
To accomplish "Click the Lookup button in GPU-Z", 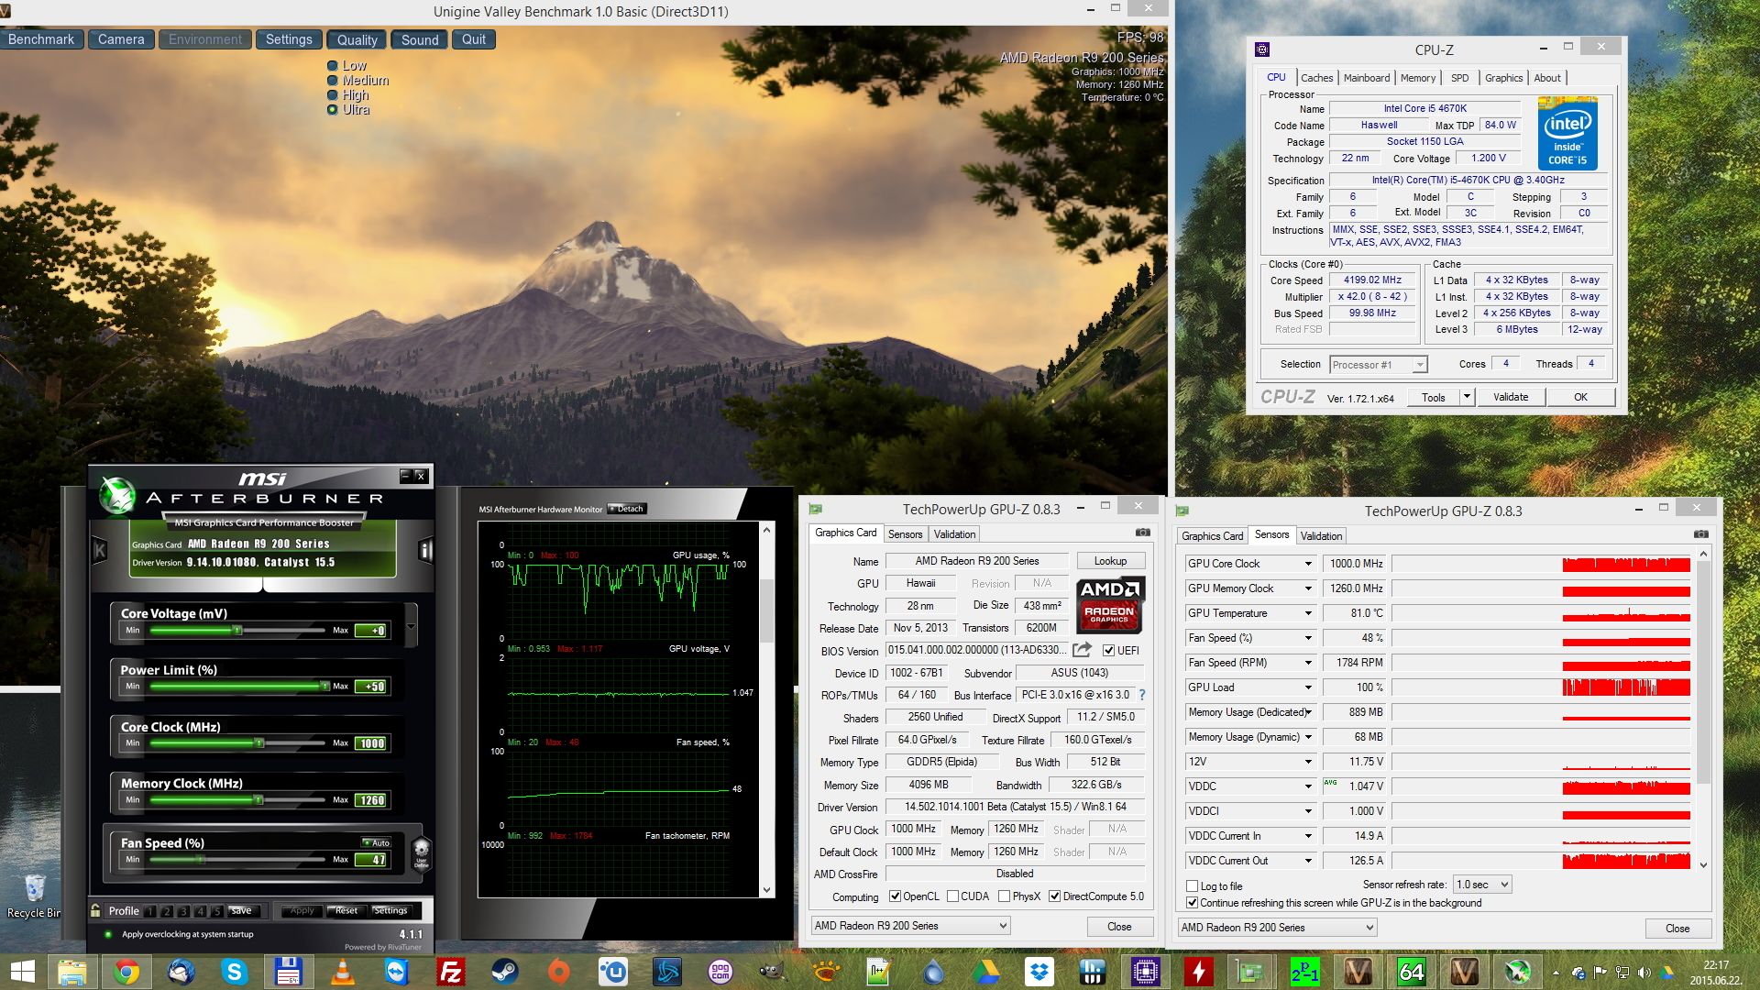I will click(x=1110, y=561).
